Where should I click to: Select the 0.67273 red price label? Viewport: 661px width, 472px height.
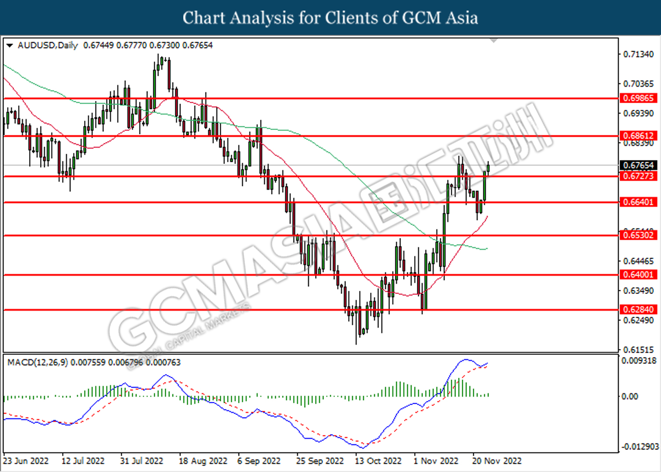point(639,176)
